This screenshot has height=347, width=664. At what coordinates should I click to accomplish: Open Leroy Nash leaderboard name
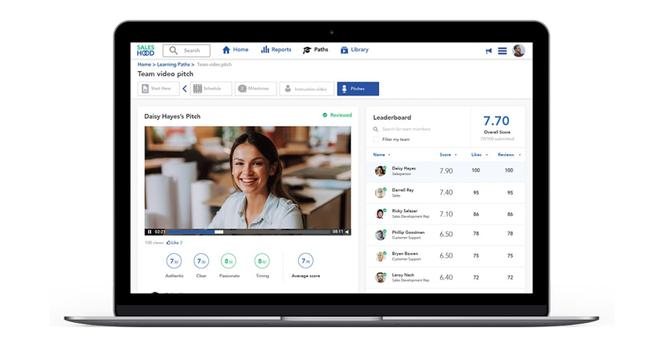(403, 274)
